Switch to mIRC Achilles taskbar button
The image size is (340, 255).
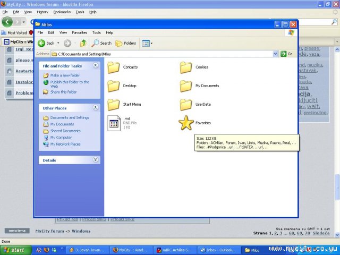175,250
